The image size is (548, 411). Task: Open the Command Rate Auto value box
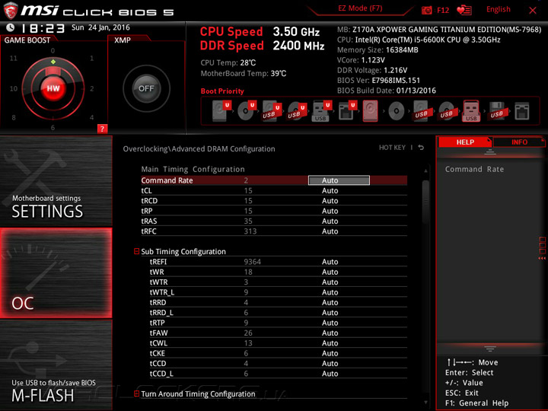(x=339, y=180)
